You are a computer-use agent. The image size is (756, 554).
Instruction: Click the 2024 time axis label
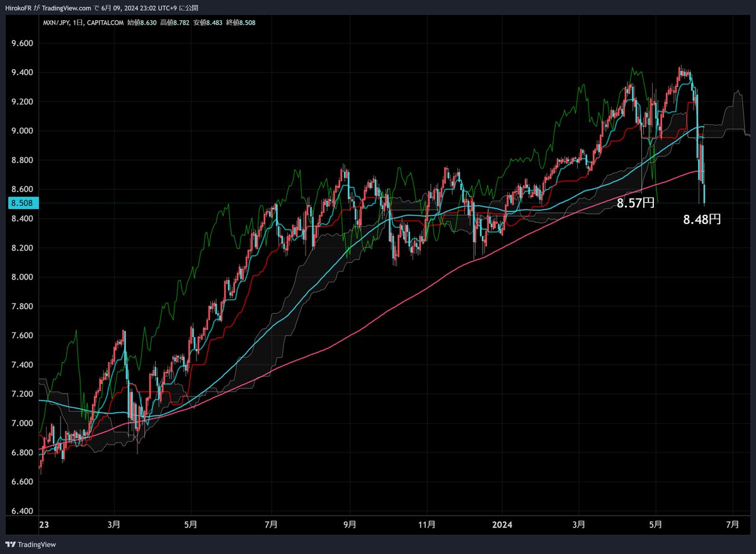(502, 524)
